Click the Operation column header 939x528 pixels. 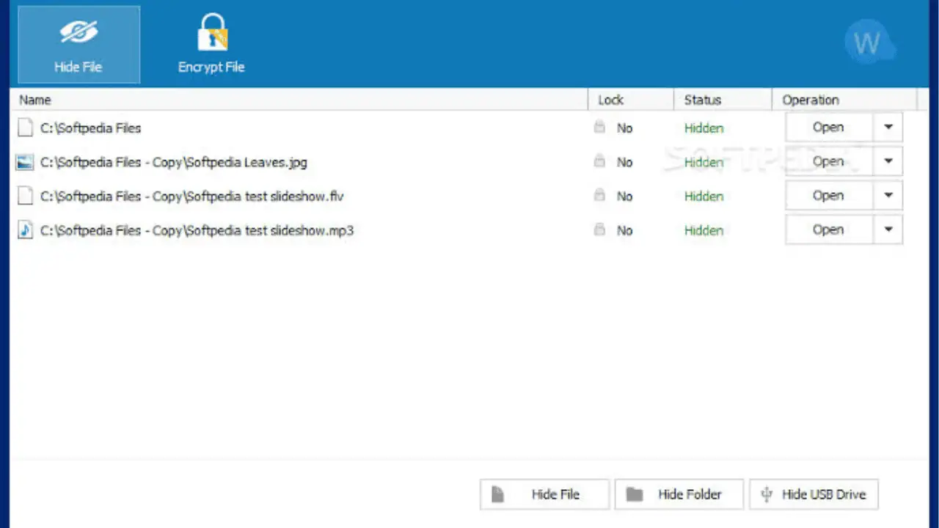point(844,100)
